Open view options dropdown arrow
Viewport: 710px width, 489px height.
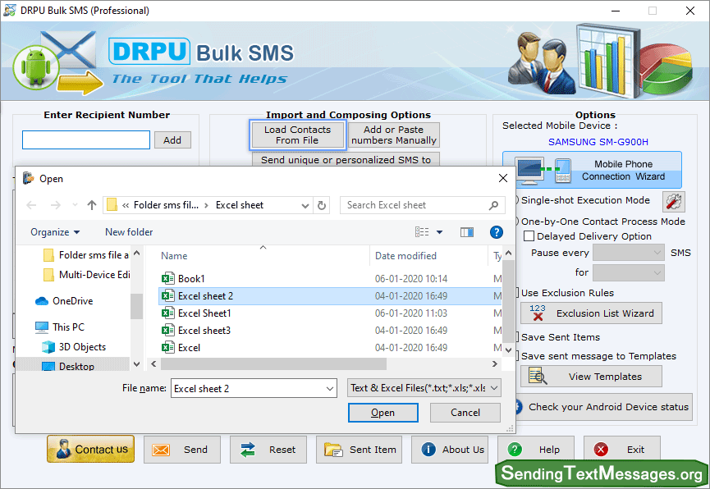(439, 232)
